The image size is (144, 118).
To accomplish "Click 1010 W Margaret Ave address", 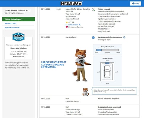I will click(x=18, y=52).
